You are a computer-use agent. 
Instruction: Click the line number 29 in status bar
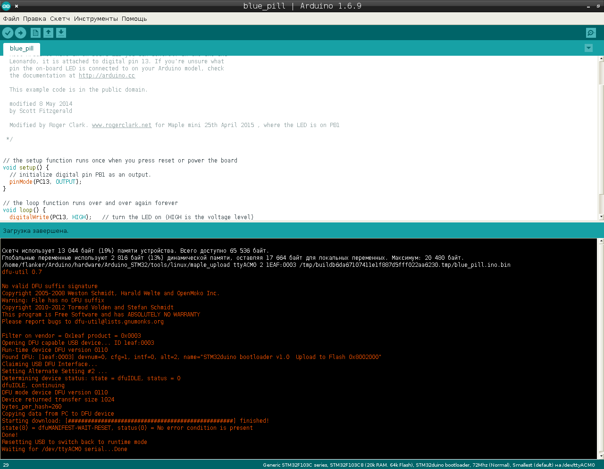(x=6, y=465)
